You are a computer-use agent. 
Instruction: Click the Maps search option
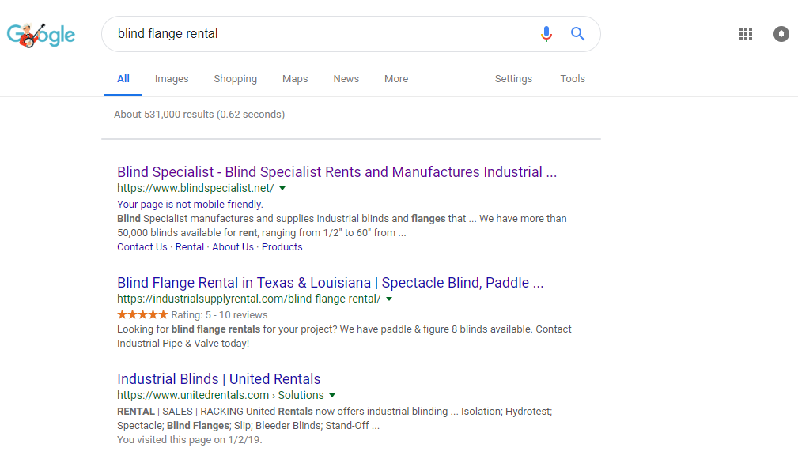(294, 78)
